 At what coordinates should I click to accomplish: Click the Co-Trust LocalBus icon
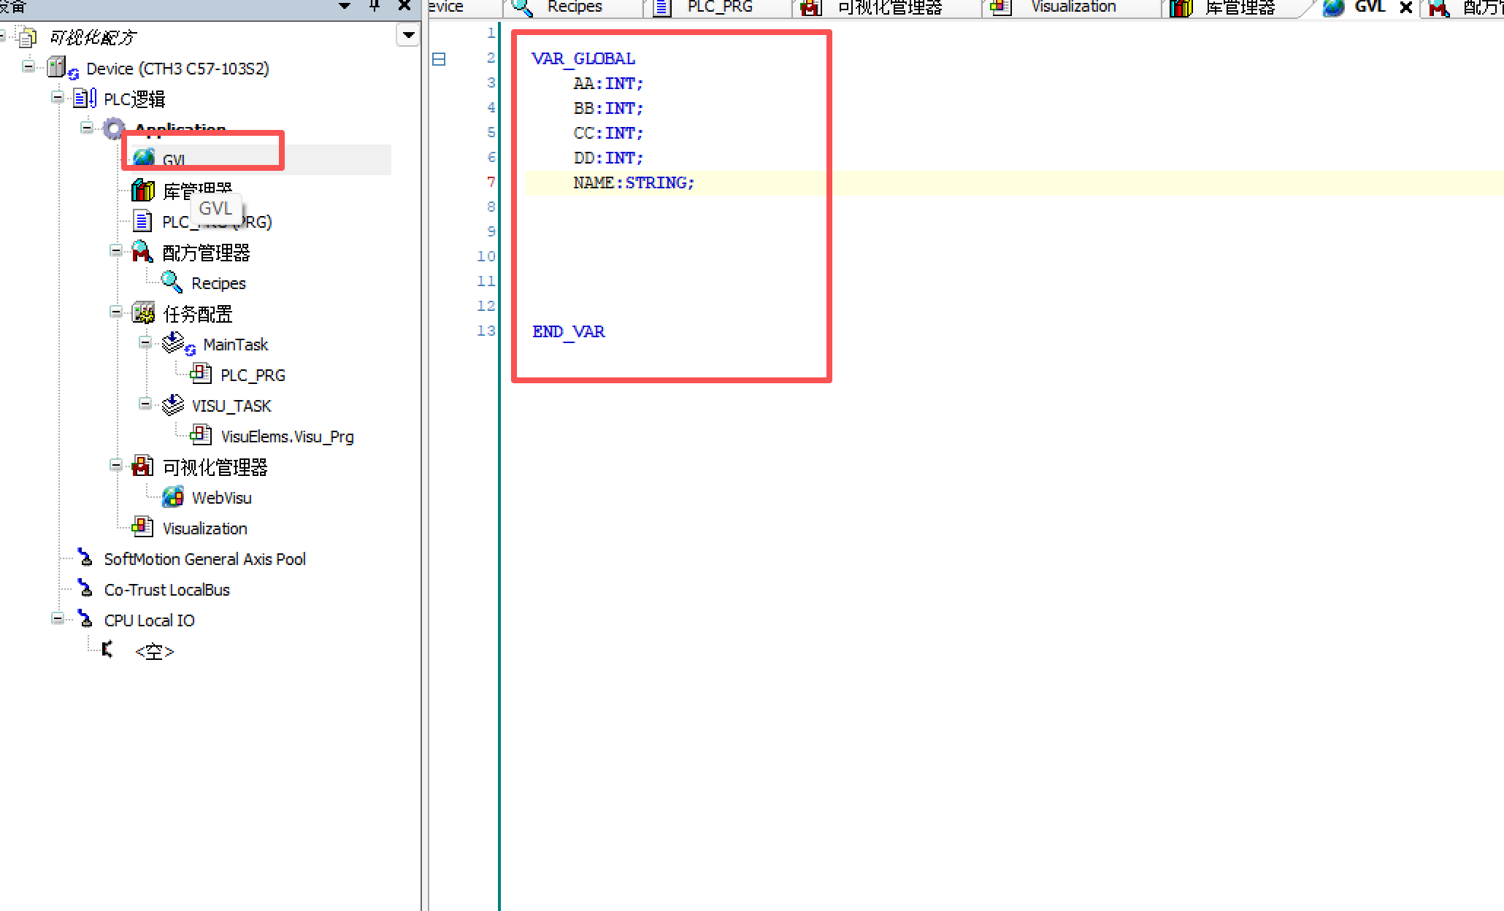click(x=85, y=589)
